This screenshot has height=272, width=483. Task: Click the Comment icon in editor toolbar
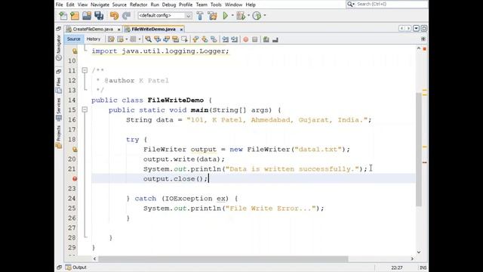pyautogui.click(x=266, y=39)
